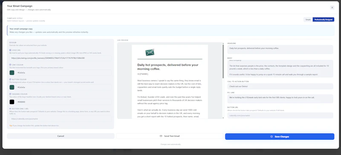Image resolution: width=341 pixels, height=155 pixels.
Task: Edit the Line Colour hex value field
Action: pos(63,73)
